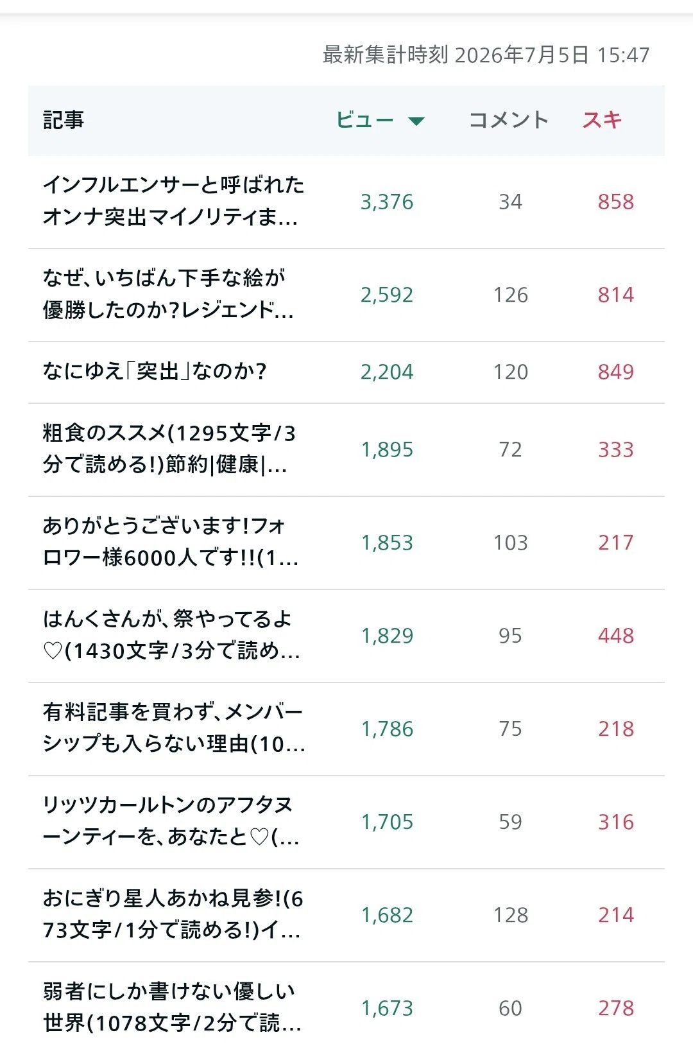Select the 記事 column header
Screen dimensions: 693x1053
[64, 120]
